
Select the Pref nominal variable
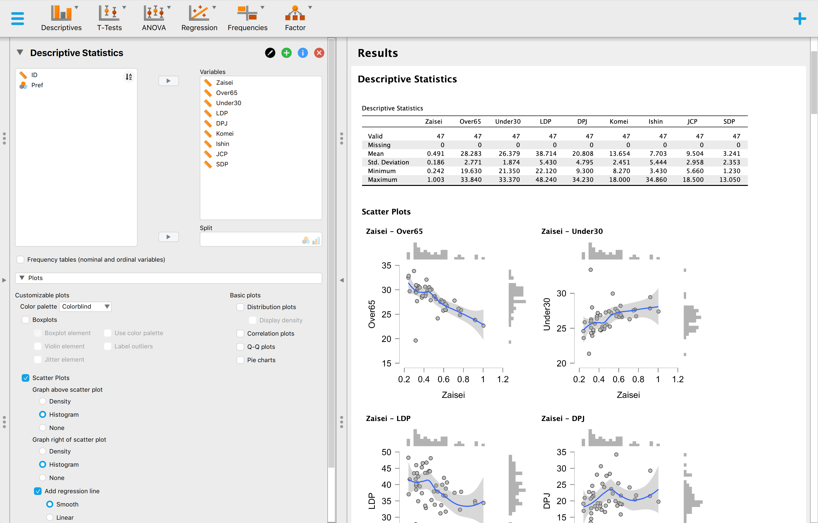click(77, 85)
